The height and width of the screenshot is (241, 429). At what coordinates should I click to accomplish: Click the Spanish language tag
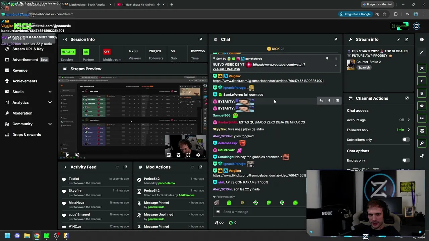pyautogui.click(x=364, y=67)
